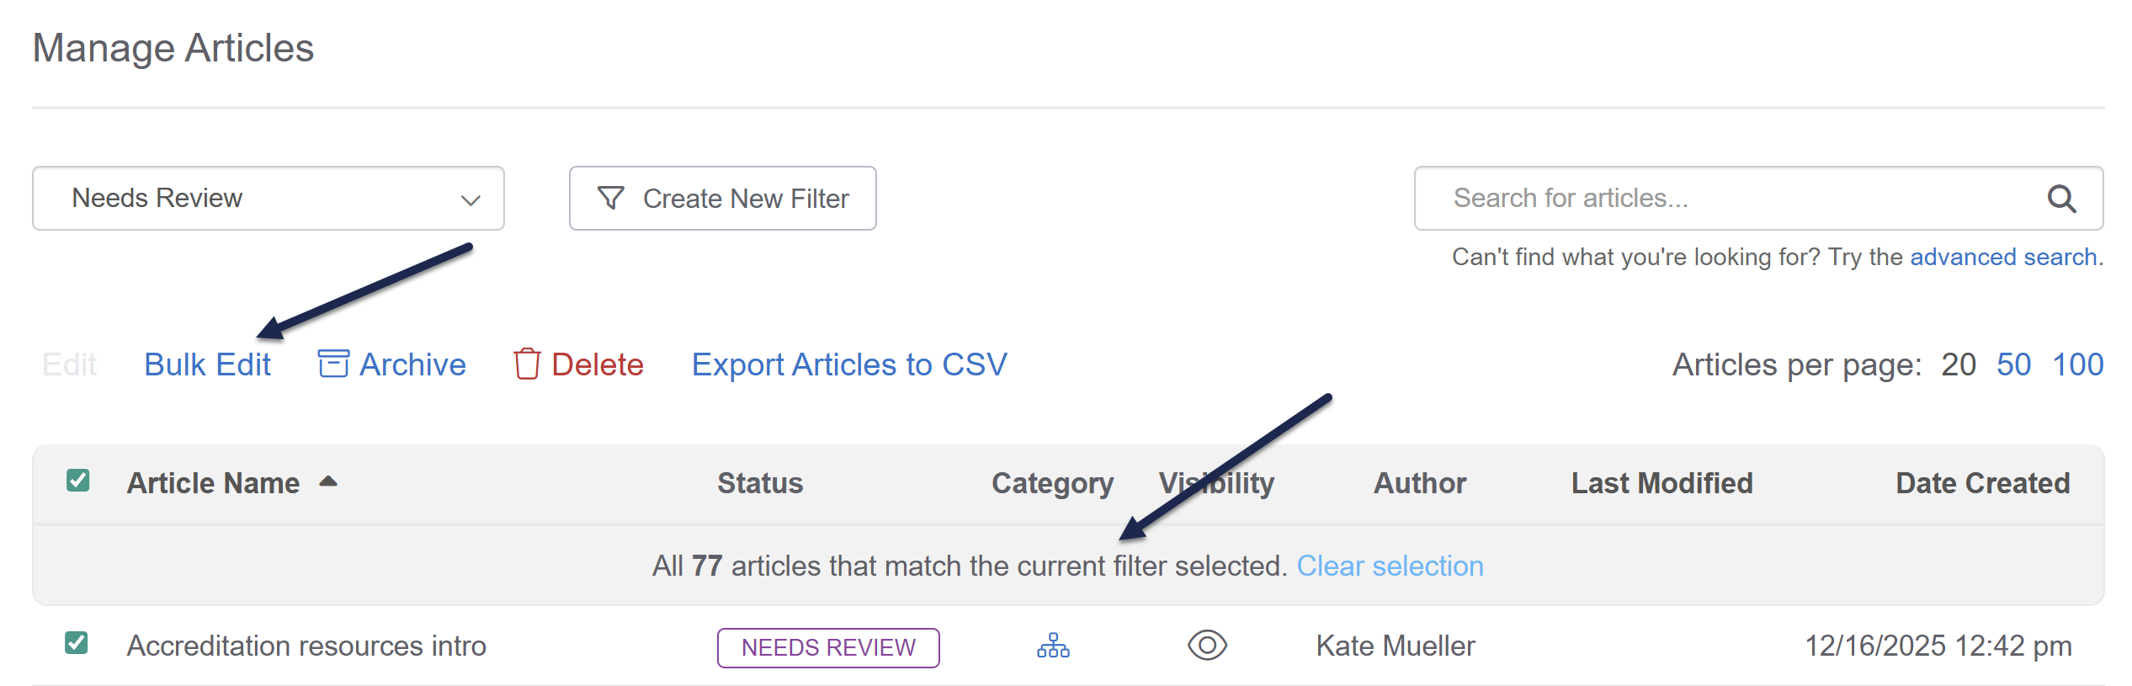Uncheck the Accreditation resources intro checkbox
This screenshot has height=686, width=2132.
point(77,643)
